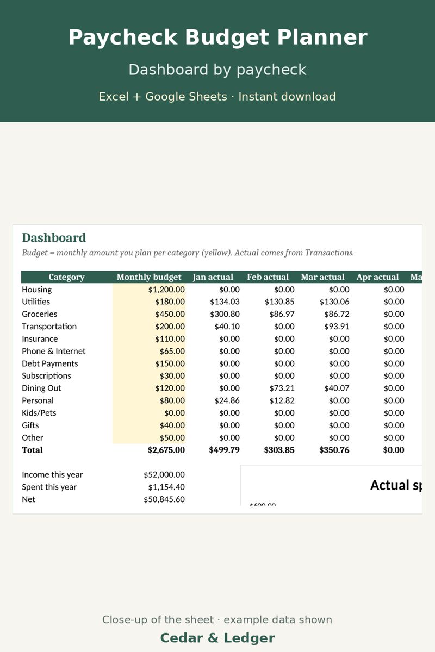Click the Feb total $303.85
Viewport: 435px width, 652px height.
click(x=279, y=450)
